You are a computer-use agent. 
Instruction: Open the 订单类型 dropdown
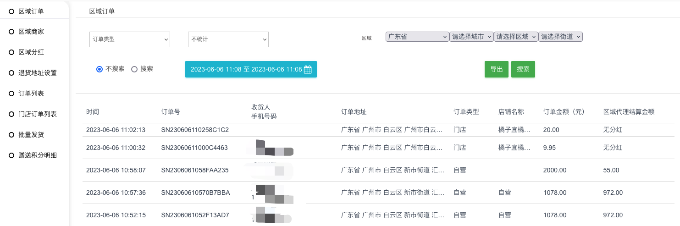[x=129, y=39]
